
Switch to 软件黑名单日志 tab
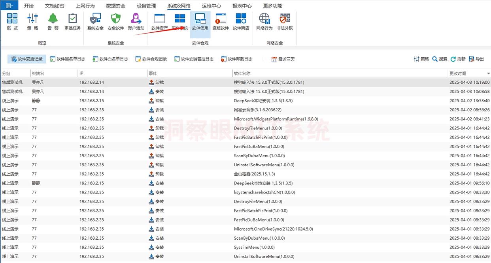(x=68, y=59)
